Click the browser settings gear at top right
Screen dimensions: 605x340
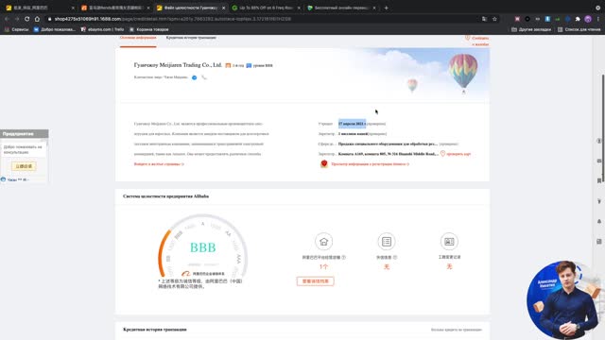(x=598, y=8)
